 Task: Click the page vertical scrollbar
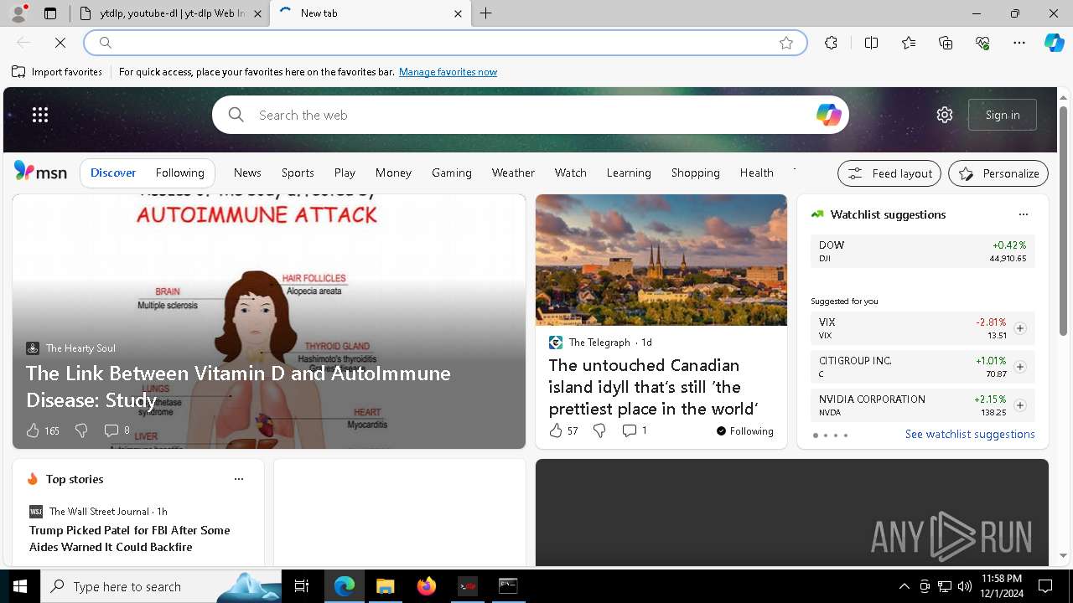[x=1064, y=221]
